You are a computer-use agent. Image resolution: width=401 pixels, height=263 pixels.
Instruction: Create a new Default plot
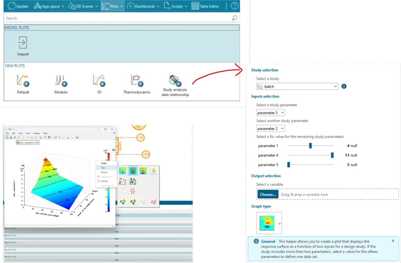point(23,81)
